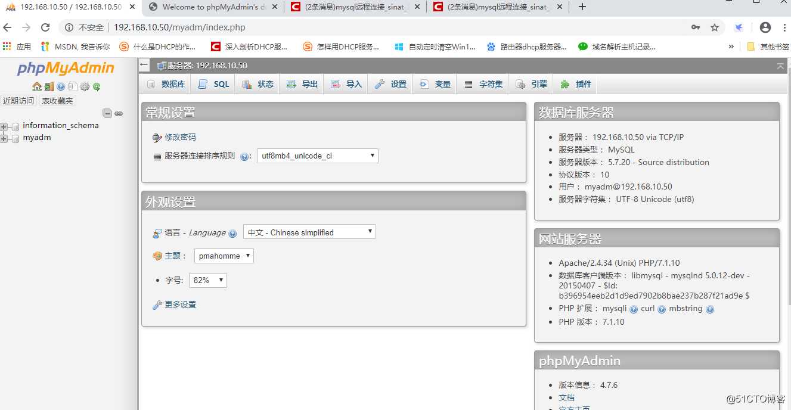
Task: Switch to the 设置 settings tab
Action: tap(391, 84)
